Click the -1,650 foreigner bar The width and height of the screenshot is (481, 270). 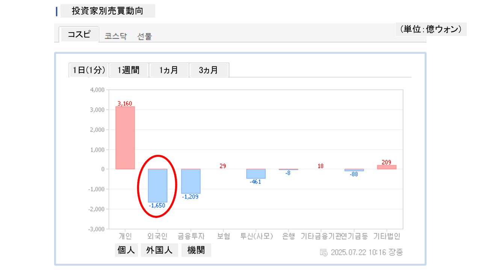[157, 186]
